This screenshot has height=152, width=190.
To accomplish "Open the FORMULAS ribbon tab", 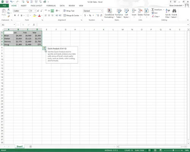I will click(51, 6).
